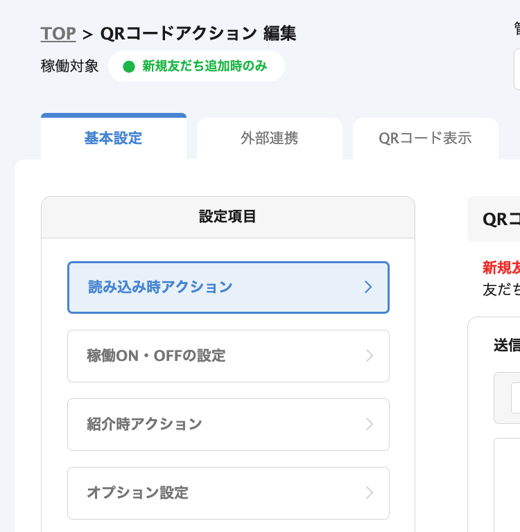The width and height of the screenshot is (520, 532).
Task: Click the TOP breadcrumb link
Action: [x=58, y=33]
